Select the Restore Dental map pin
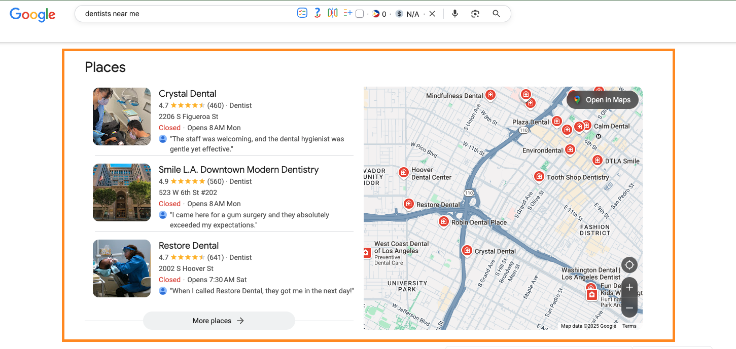 (409, 204)
